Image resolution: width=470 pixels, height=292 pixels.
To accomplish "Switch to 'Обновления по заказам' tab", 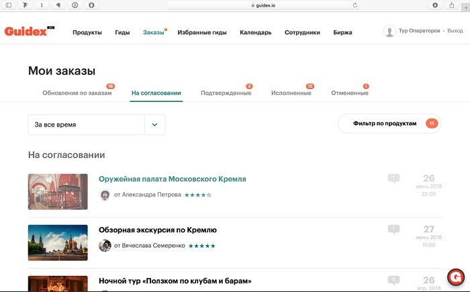I will (x=77, y=93).
